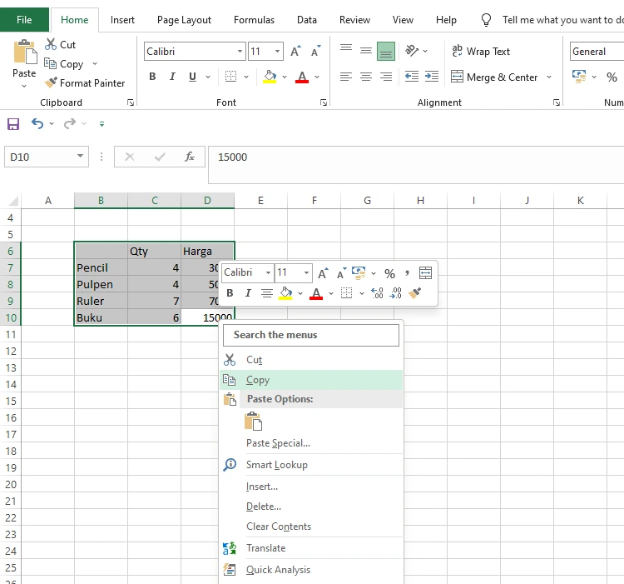
Task: Choose Paste Special from context menu
Action: coord(311,443)
